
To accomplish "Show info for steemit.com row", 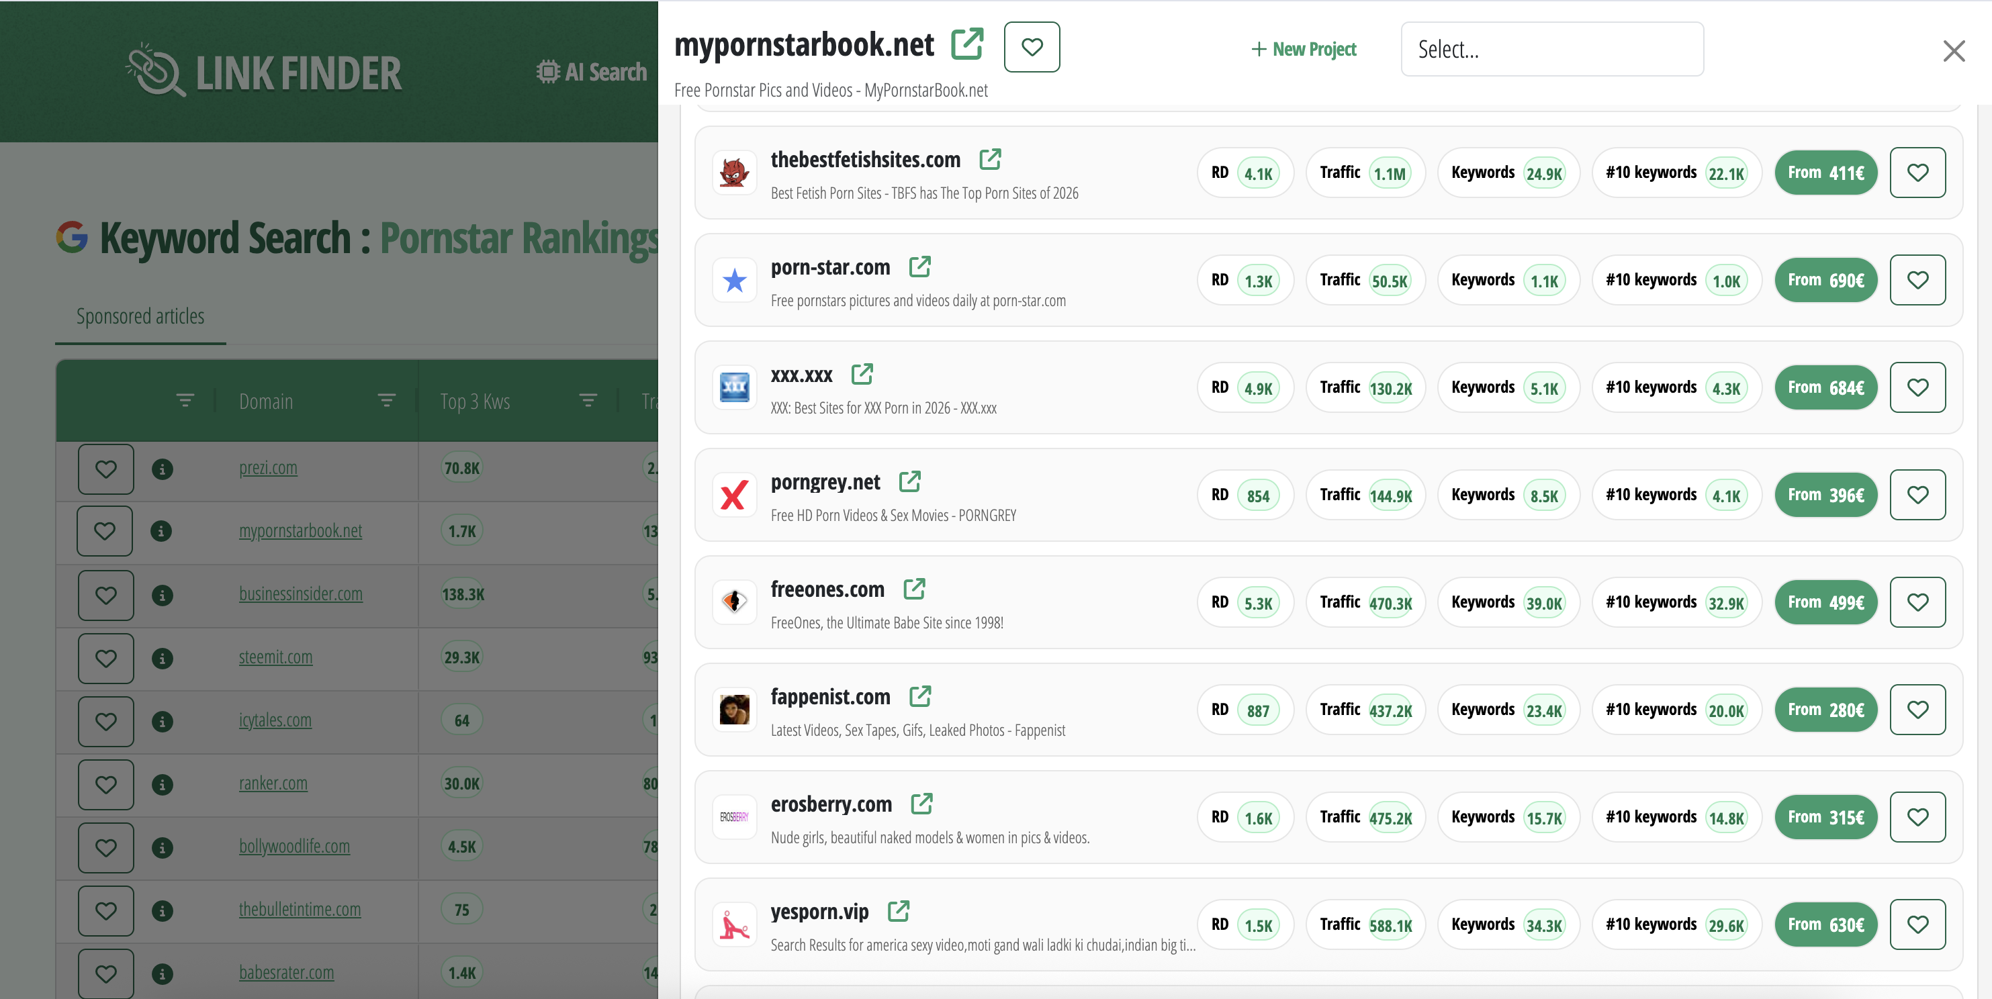I will click(162, 658).
